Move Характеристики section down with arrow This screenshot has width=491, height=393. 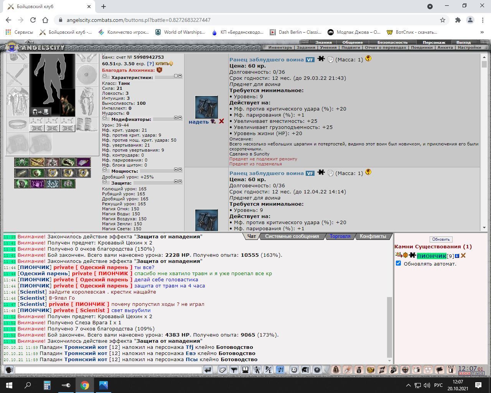(x=180, y=76)
